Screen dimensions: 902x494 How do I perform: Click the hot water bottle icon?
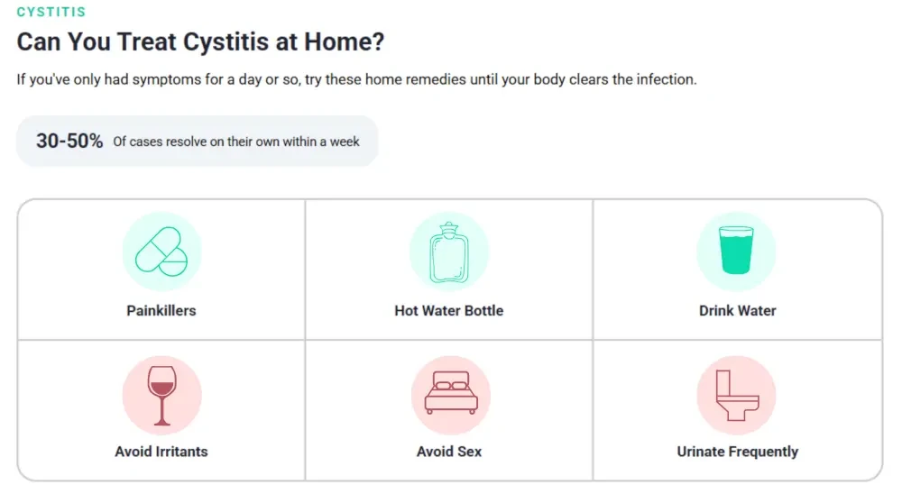coord(448,252)
